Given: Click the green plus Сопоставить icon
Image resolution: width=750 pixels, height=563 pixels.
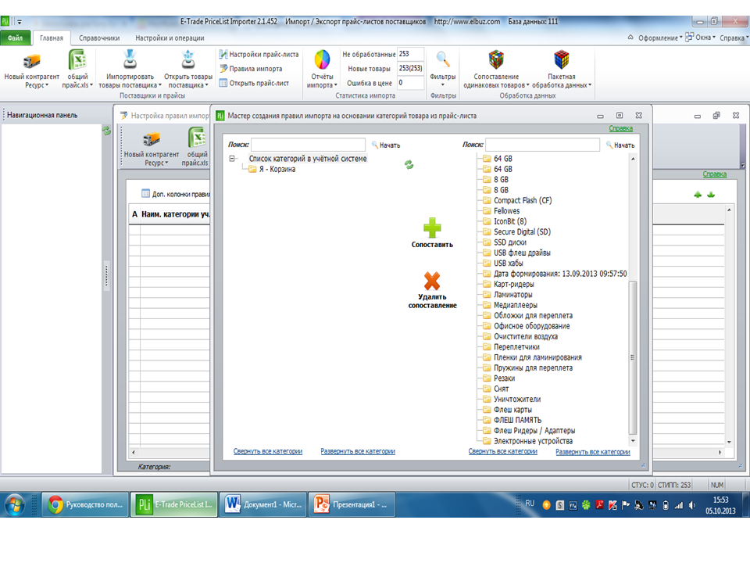Looking at the screenshot, I should 432,228.
